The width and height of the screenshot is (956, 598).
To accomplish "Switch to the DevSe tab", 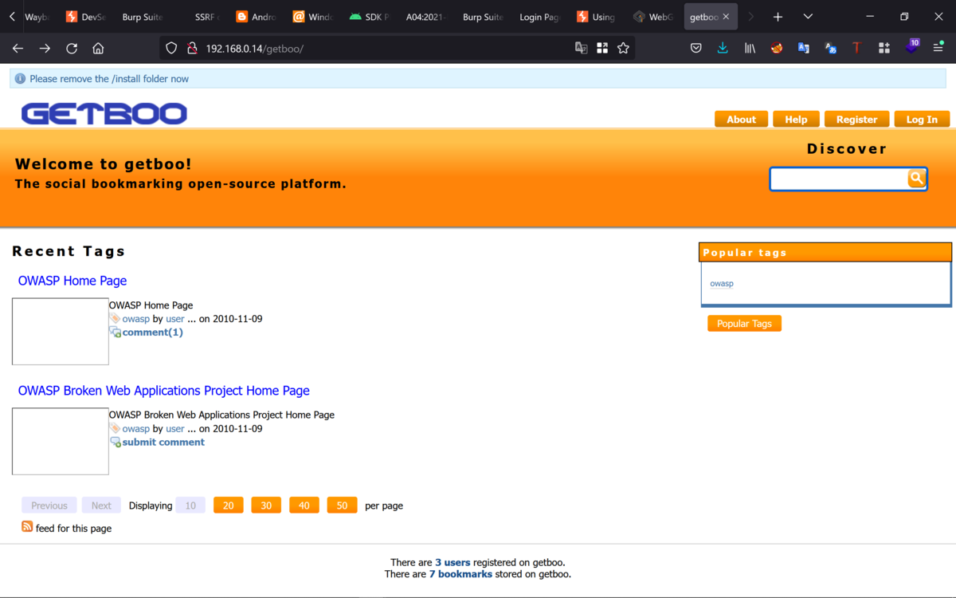I will point(86,17).
